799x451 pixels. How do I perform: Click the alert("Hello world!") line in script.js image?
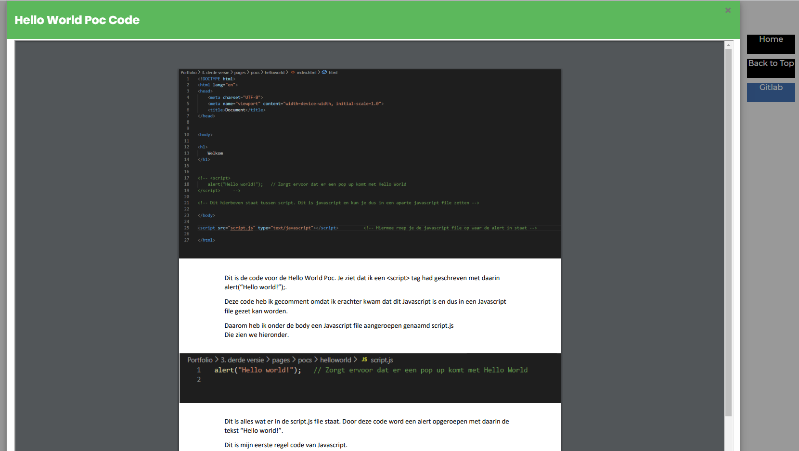(x=371, y=370)
